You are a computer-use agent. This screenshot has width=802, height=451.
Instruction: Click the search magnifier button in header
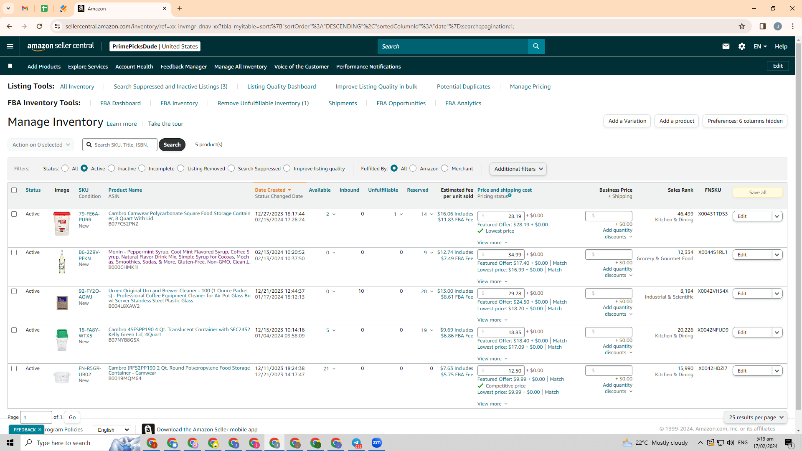click(536, 46)
